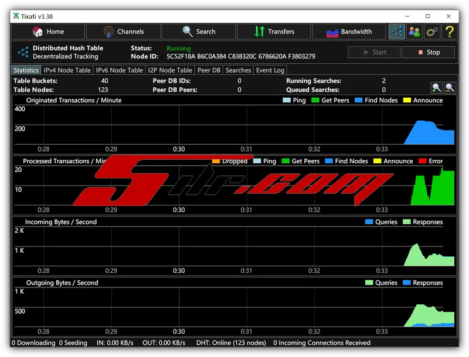Select the Statistics tab
This screenshot has width=469, height=357.
click(x=26, y=70)
